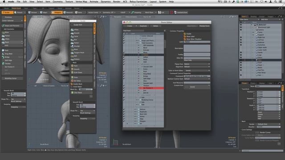Choose Spin in floating Sculpt palette
Viewport: 285px width, 160px height.
click(x=81, y=56)
